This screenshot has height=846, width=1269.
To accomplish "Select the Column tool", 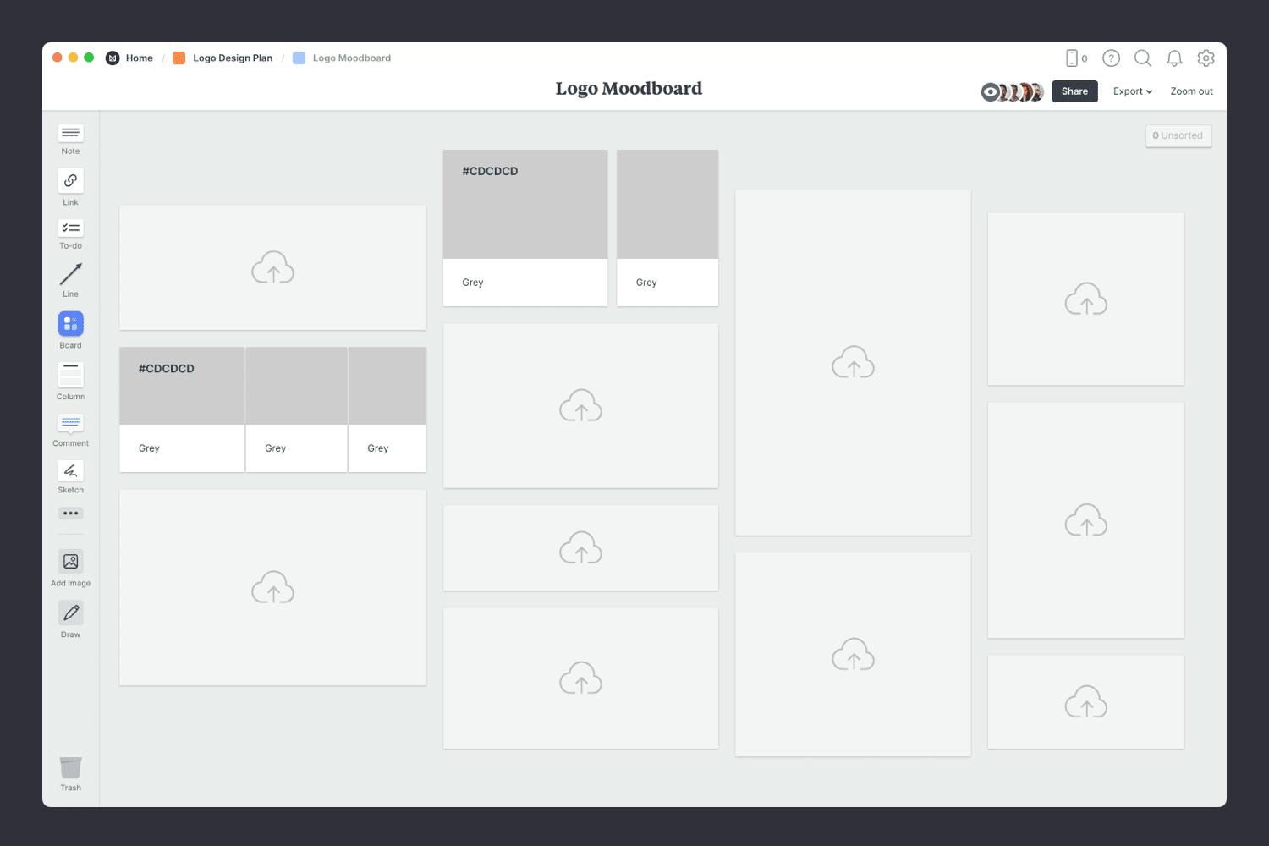I will coord(70,375).
